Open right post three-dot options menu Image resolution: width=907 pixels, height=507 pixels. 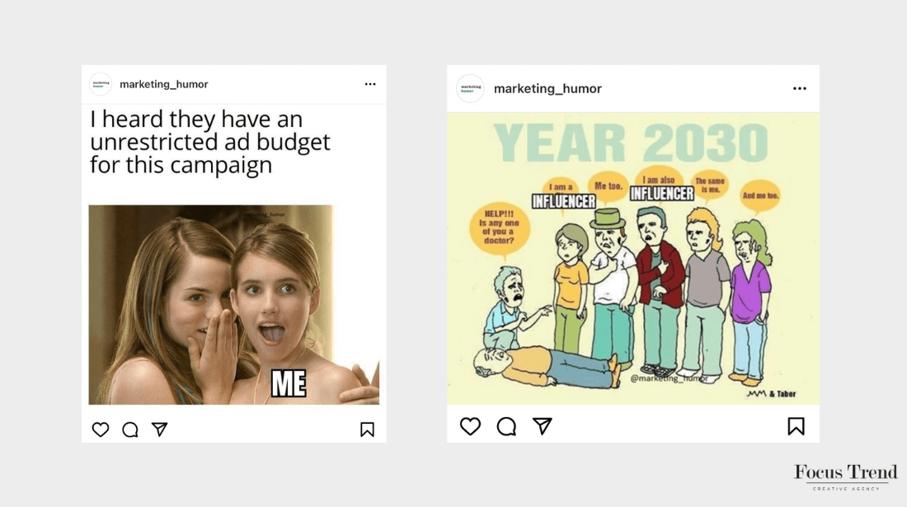coord(800,88)
